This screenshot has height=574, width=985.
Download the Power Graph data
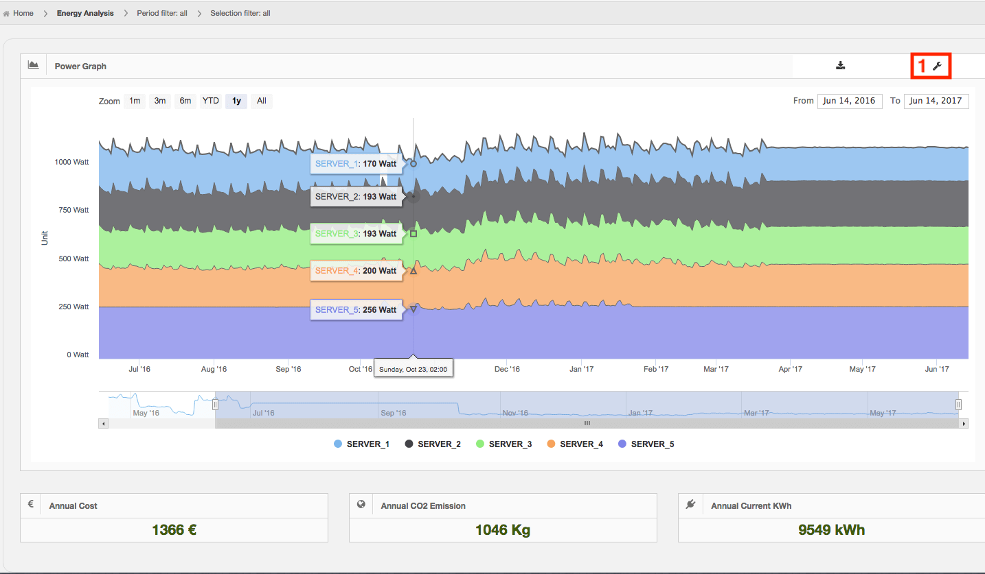point(840,66)
